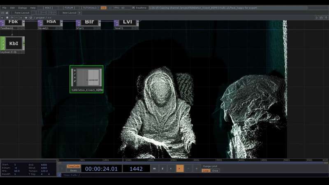
Task: Maximize pane using the top-right pane icon
Action: tap(321, 18)
